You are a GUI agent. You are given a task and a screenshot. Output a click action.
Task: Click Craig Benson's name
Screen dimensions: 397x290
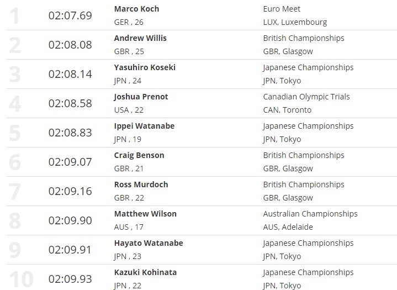tap(139, 155)
